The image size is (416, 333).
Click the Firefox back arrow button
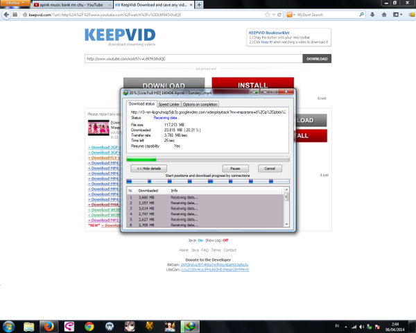coord(6,15)
